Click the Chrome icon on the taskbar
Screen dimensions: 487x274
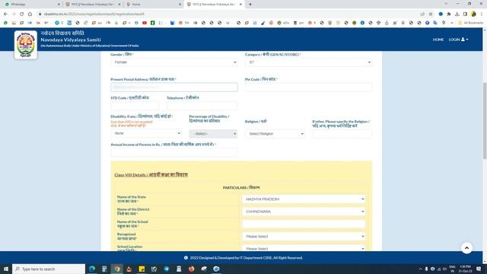(116, 269)
